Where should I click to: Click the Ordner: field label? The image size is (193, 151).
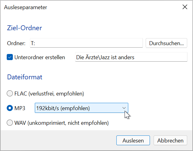pyautogui.click(x=16, y=43)
